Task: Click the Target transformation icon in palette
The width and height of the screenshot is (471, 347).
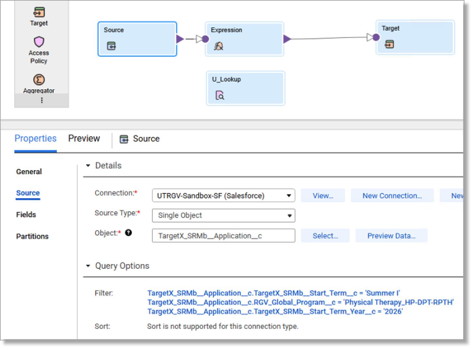Action: pyautogui.click(x=39, y=12)
